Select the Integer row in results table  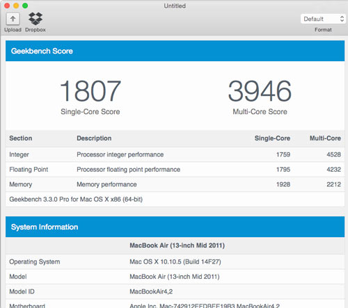tap(175, 154)
